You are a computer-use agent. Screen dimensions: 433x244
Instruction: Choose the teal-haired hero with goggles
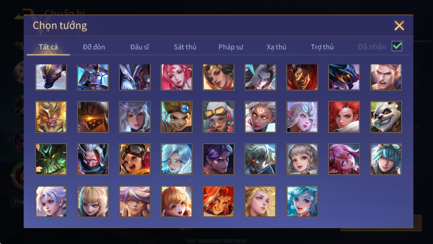pos(386,159)
